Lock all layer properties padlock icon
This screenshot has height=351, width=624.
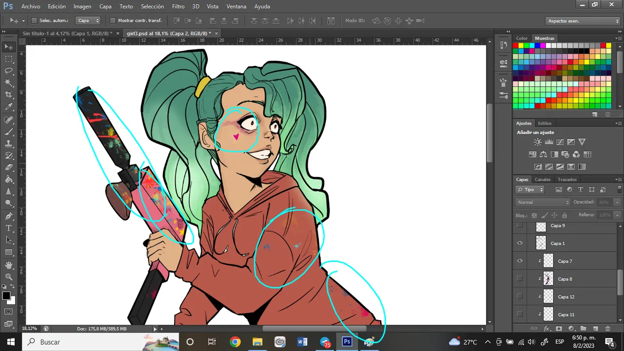click(x=565, y=215)
